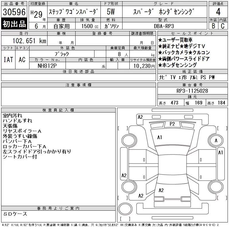Select the 自家用 vehicle history value

(62, 26)
